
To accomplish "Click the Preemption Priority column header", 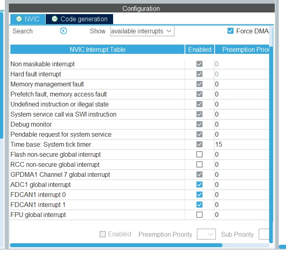I will [x=242, y=49].
